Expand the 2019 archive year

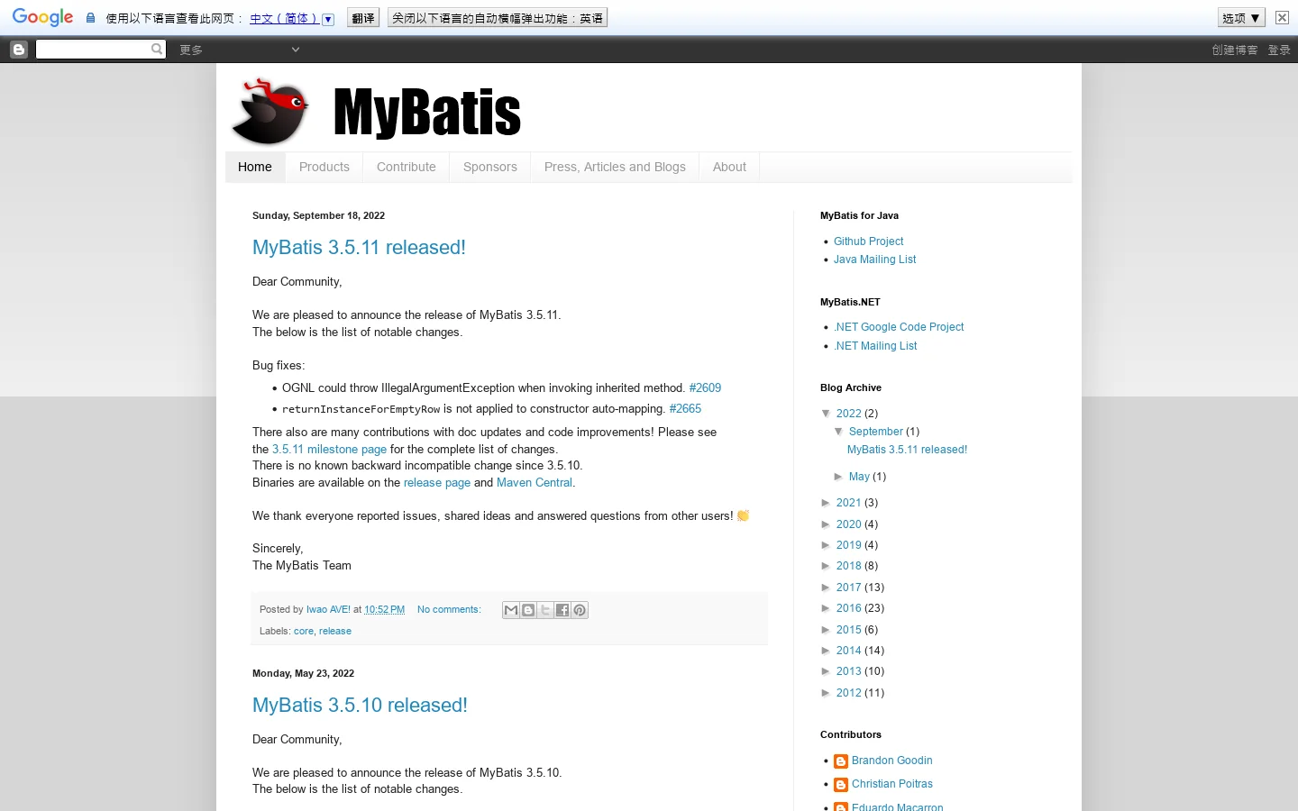pyautogui.click(x=827, y=545)
